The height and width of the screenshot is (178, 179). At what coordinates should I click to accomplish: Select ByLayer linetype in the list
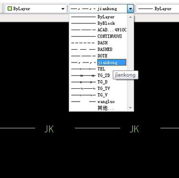pos(98,17)
